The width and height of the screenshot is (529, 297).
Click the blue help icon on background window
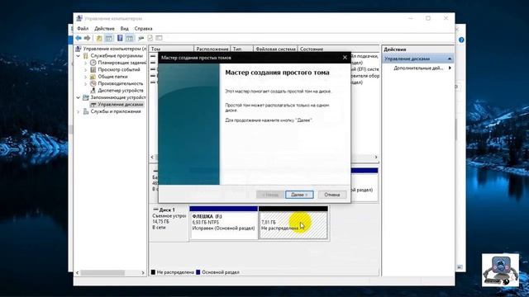click(x=461, y=40)
